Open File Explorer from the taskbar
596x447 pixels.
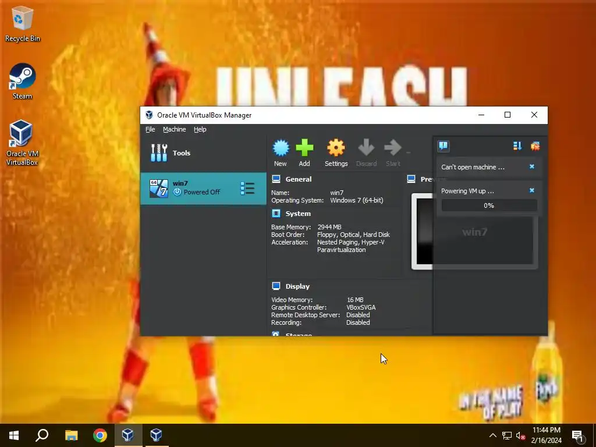pos(71,435)
